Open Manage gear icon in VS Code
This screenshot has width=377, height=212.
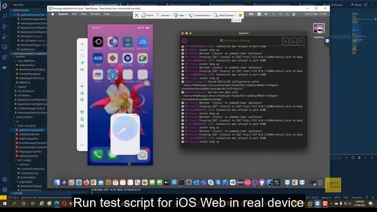tap(5, 190)
